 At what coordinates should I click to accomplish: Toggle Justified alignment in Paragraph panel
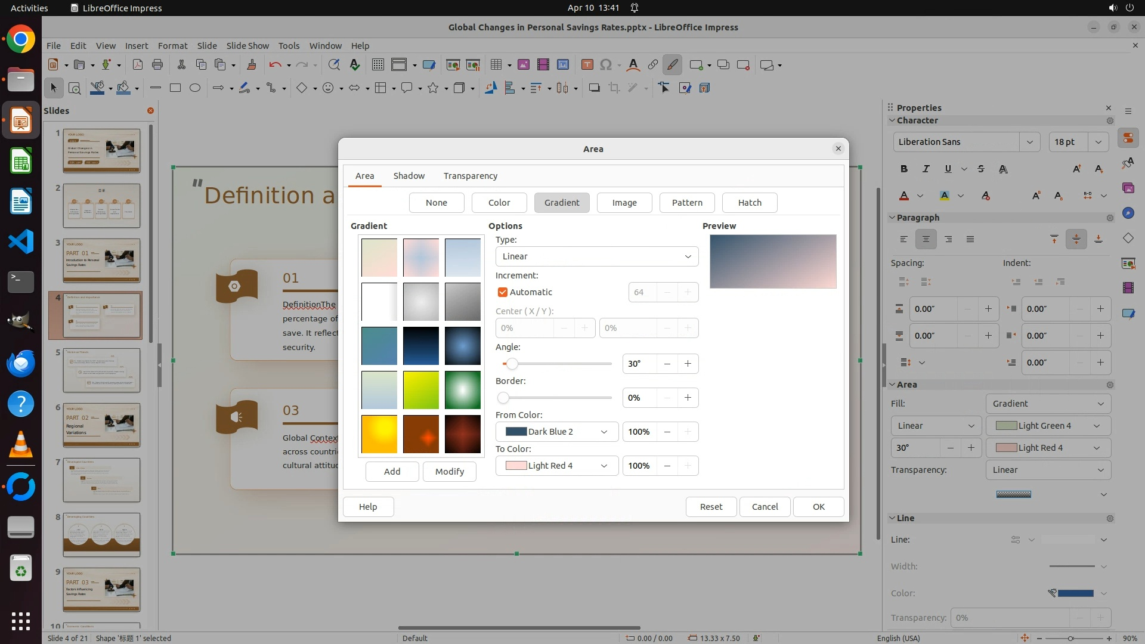[x=970, y=239]
